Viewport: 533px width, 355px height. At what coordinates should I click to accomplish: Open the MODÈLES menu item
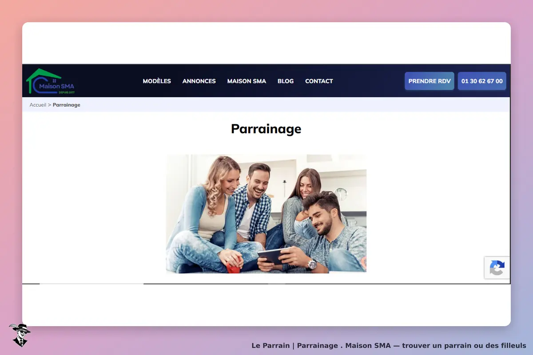157,81
